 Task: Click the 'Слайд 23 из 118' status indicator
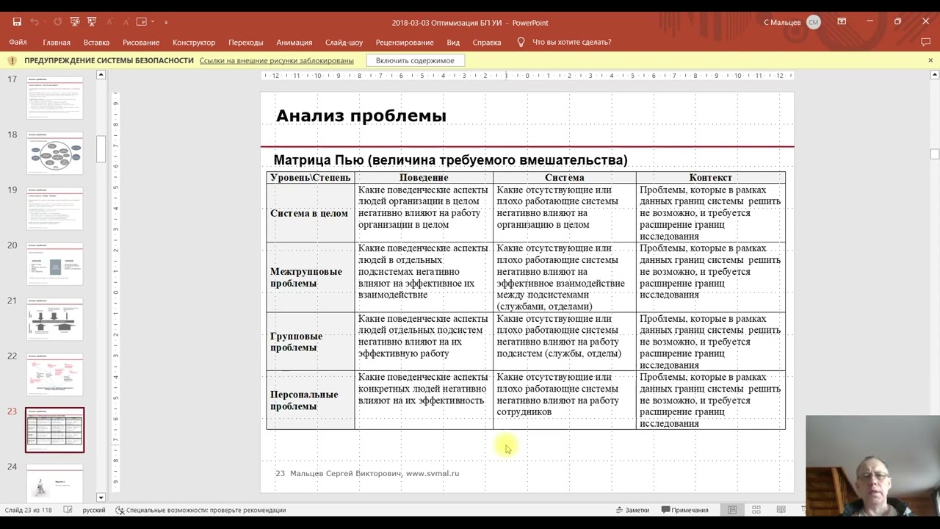28,510
